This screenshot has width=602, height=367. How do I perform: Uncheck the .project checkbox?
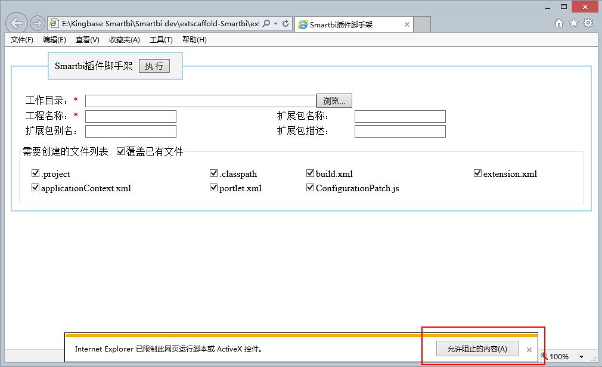(x=35, y=173)
